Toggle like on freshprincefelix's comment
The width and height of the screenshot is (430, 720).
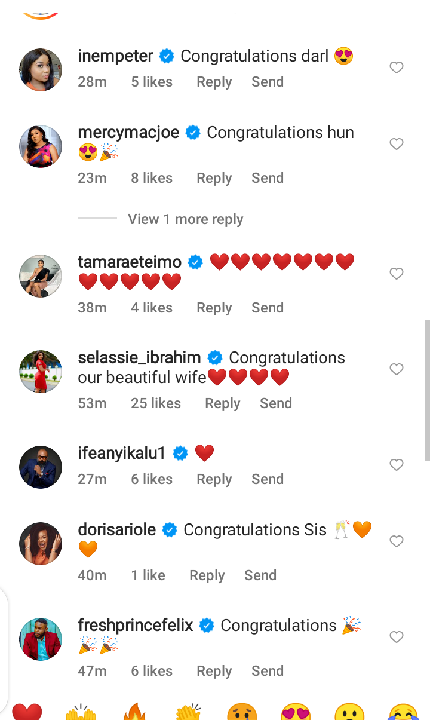pyautogui.click(x=397, y=637)
